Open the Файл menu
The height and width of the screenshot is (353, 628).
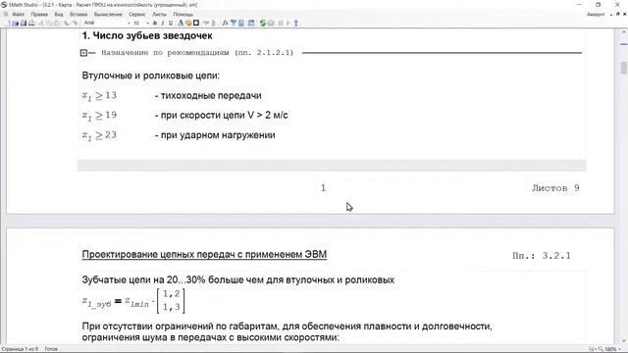pos(18,15)
